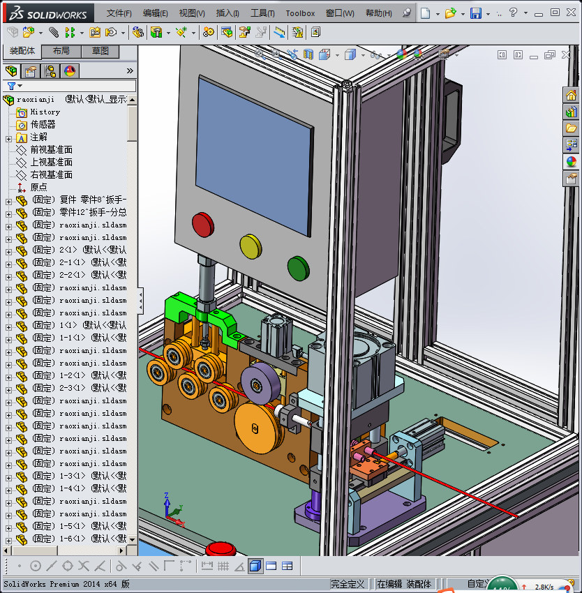Viewport: 582px width, 593px height.
Task: Select the 装配体 tab
Action: click(22, 51)
